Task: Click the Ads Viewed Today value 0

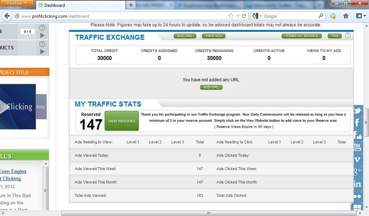Action: 200,155
